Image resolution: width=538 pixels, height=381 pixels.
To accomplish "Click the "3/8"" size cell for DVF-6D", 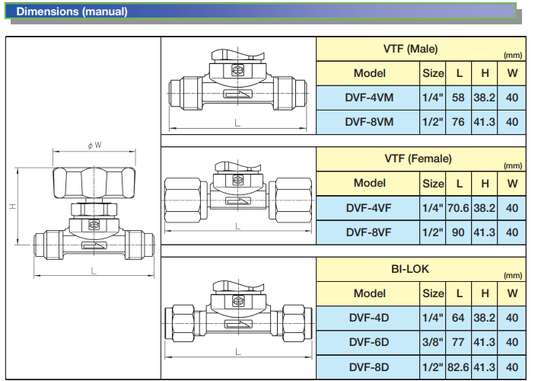I will (433, 342).
